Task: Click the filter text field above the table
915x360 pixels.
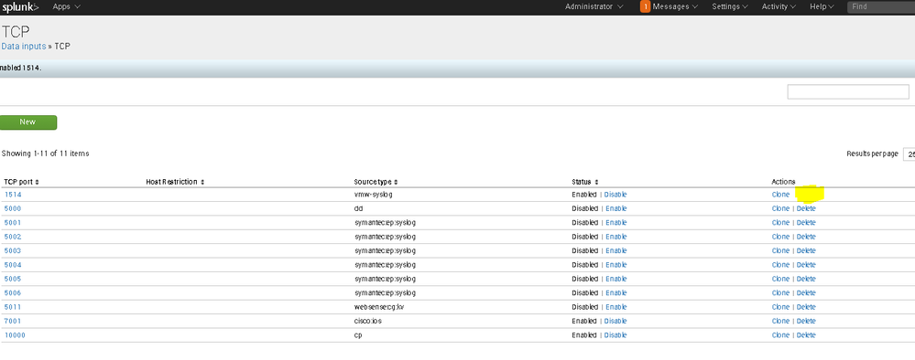Action: (848, 91)
